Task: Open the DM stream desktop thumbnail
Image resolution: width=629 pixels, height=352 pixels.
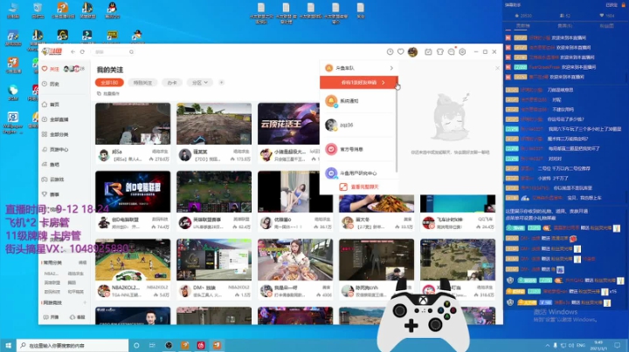Action: pos(214,260)
